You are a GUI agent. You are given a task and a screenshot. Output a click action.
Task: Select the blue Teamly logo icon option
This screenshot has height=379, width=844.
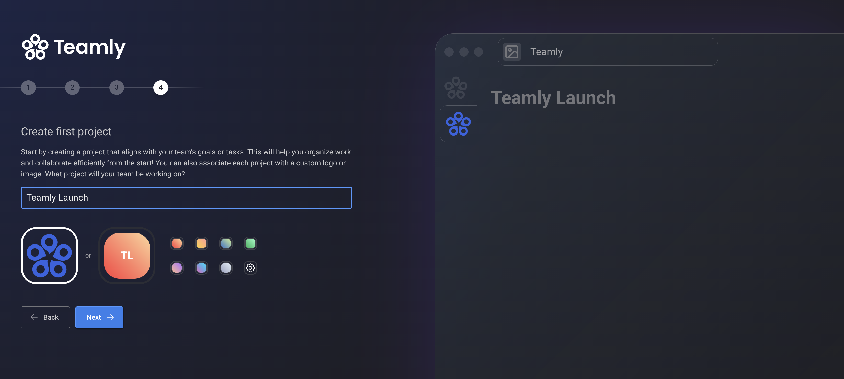tap(49, 255)
